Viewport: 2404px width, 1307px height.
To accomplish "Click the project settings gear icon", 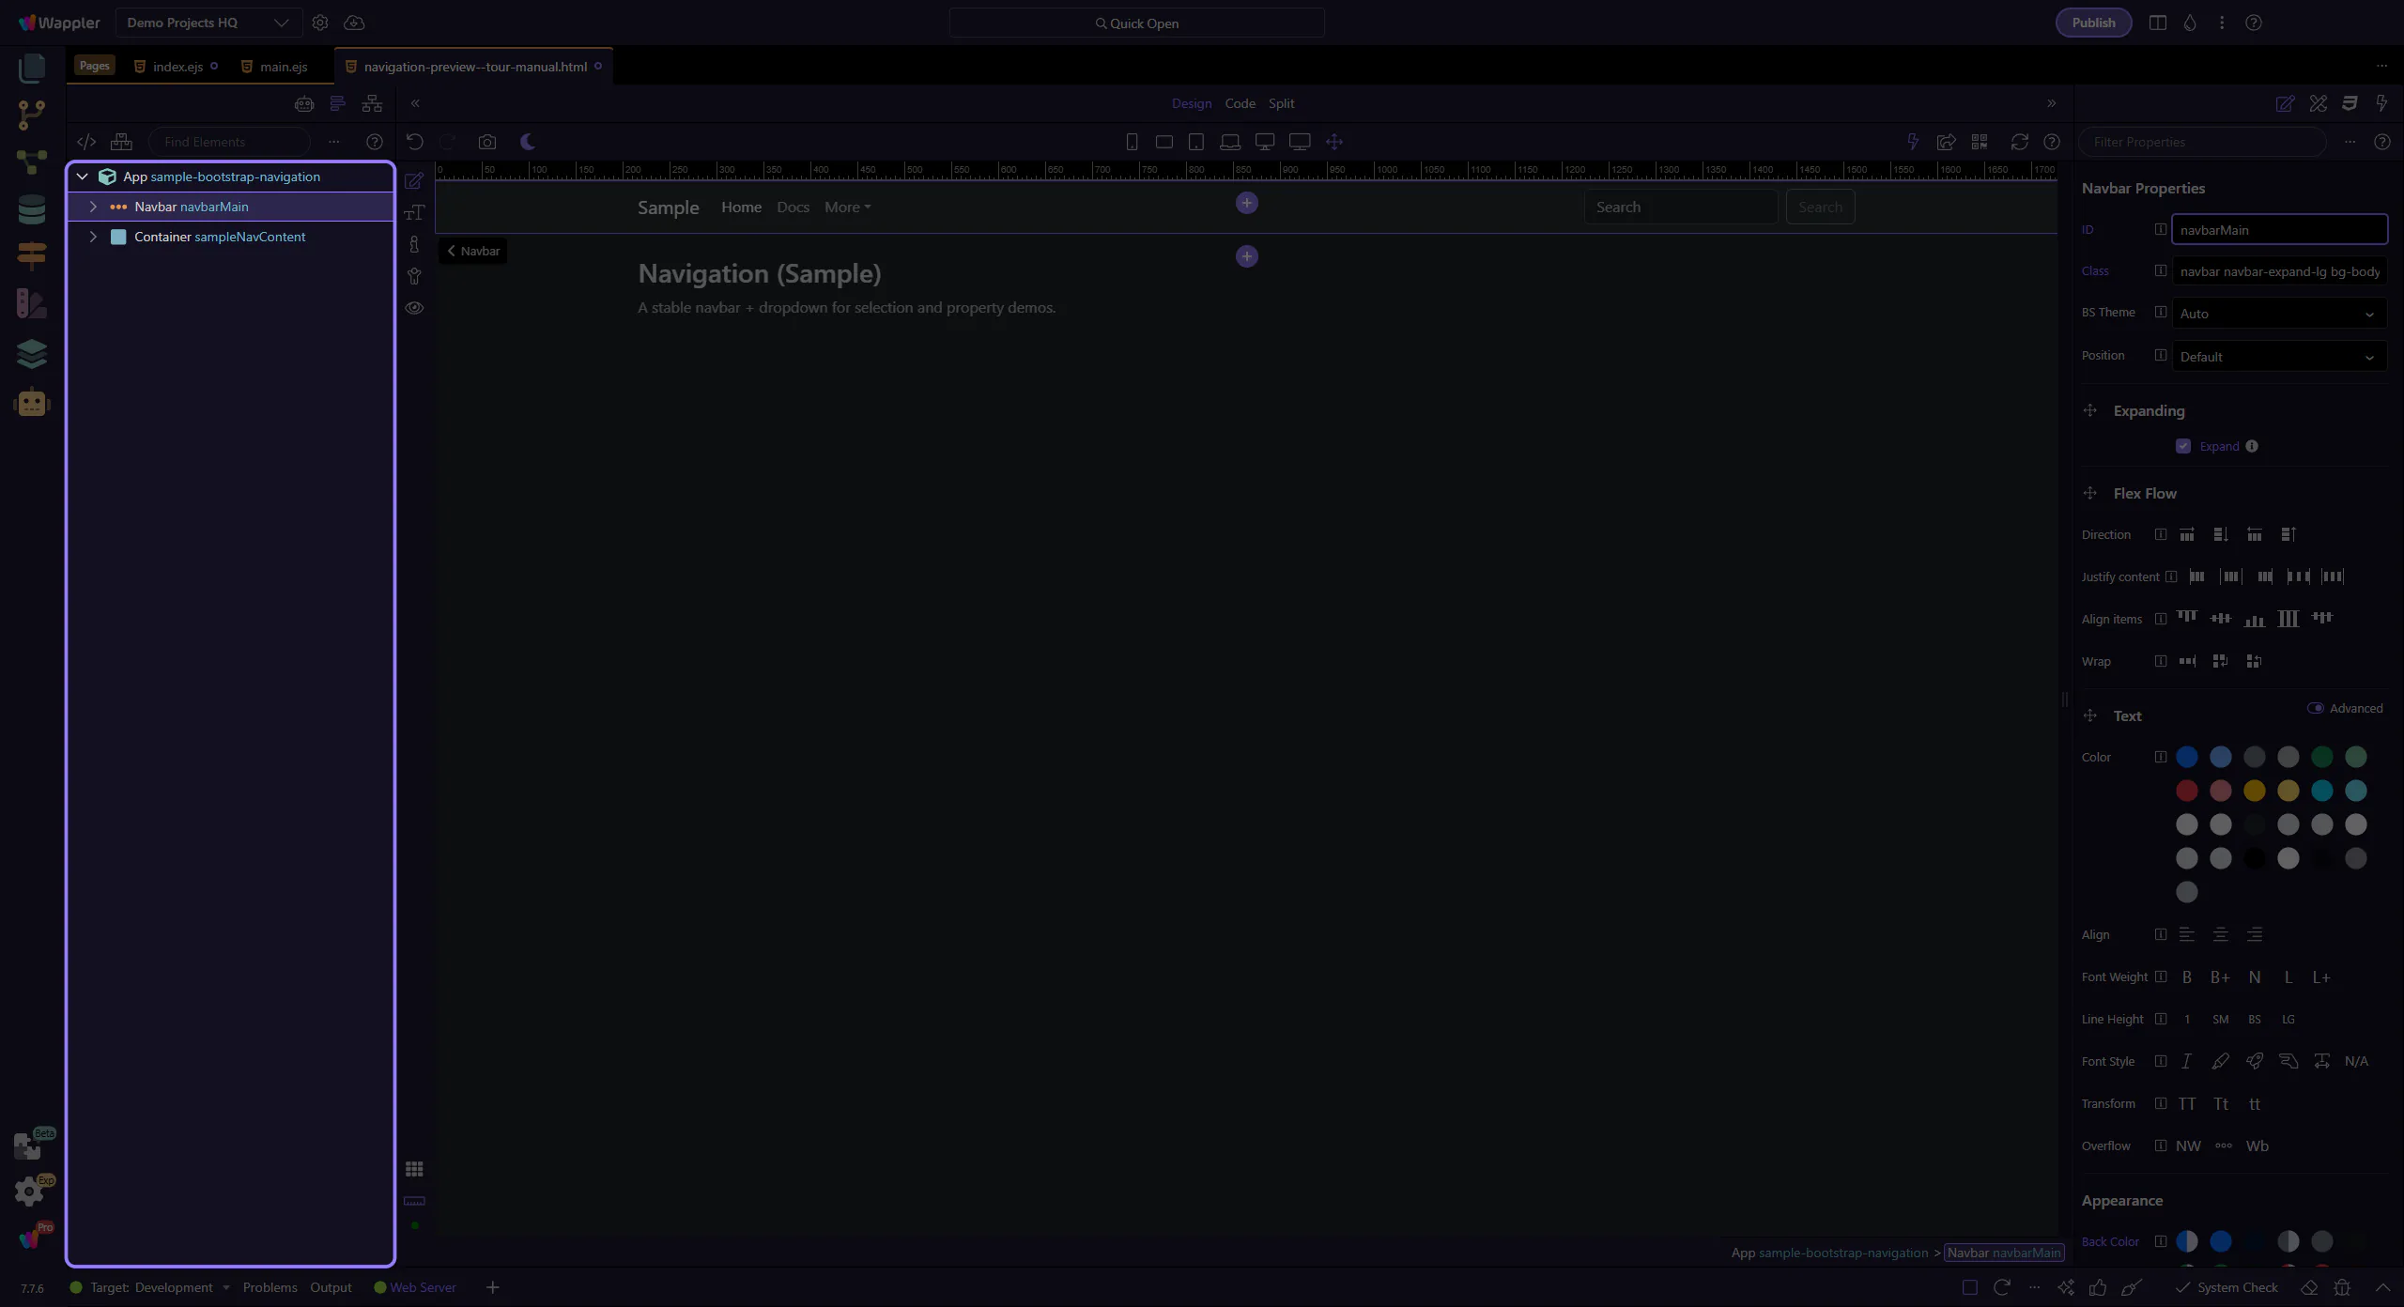I will tap(320, 23).
